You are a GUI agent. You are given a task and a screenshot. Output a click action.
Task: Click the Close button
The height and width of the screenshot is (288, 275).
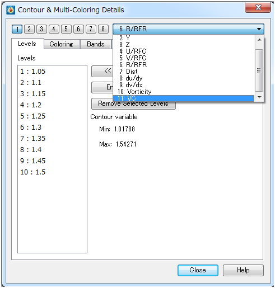click(198, 270)
